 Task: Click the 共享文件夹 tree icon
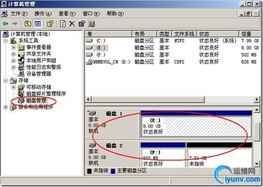(x=21, y=54)
